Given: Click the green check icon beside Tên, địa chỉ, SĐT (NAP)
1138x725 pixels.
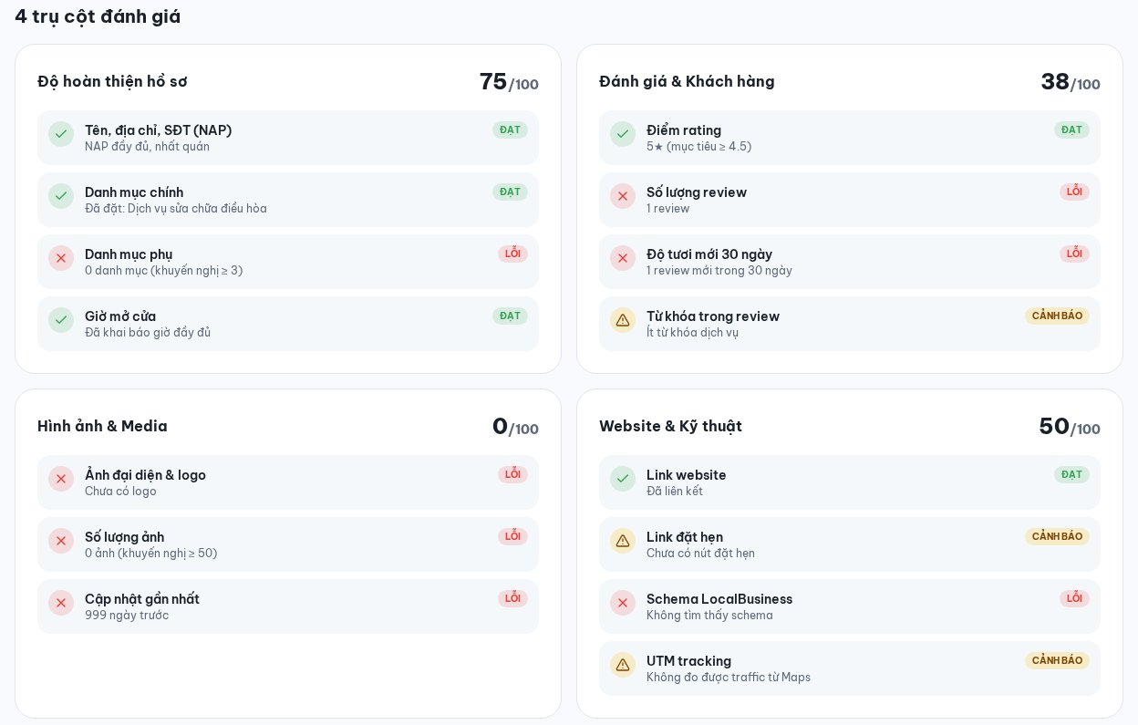Looking at the screenshot, I should pos(61,134).
